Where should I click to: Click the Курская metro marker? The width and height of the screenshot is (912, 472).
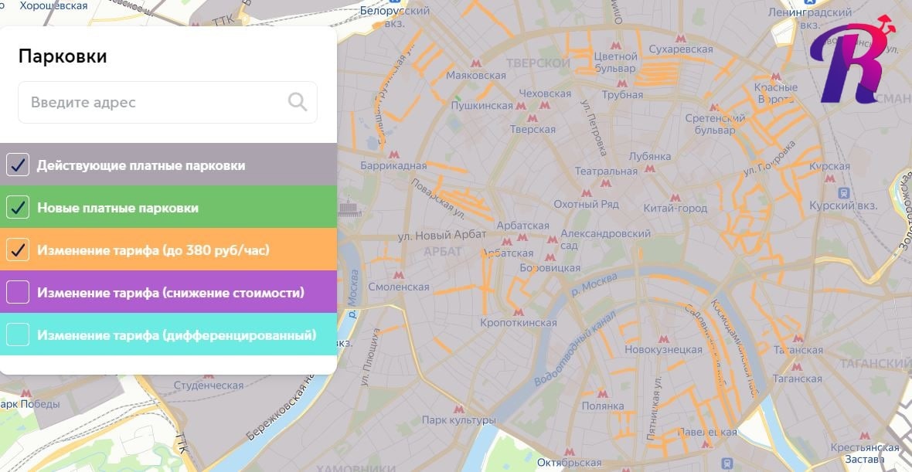tap(829, 178)
